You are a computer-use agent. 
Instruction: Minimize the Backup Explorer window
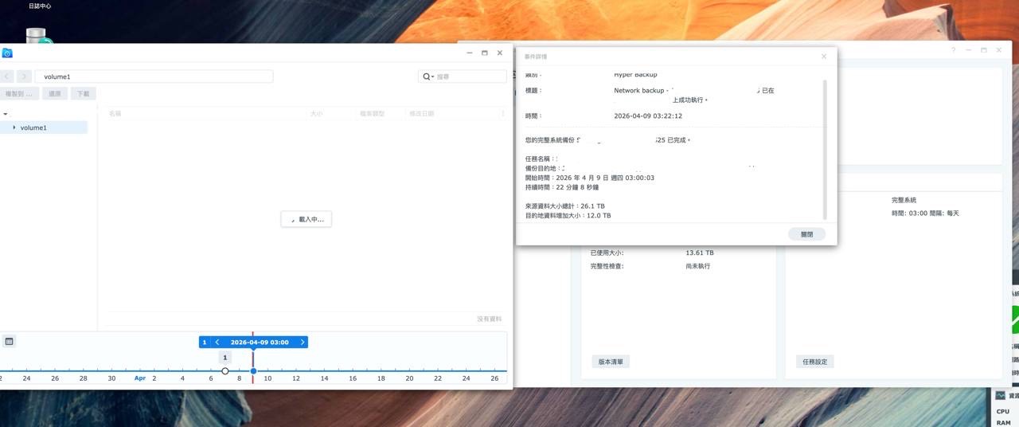click(470, 53)
